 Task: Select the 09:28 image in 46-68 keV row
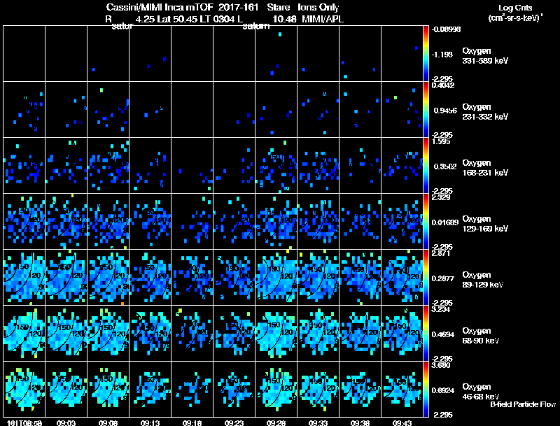click(276, 389)
